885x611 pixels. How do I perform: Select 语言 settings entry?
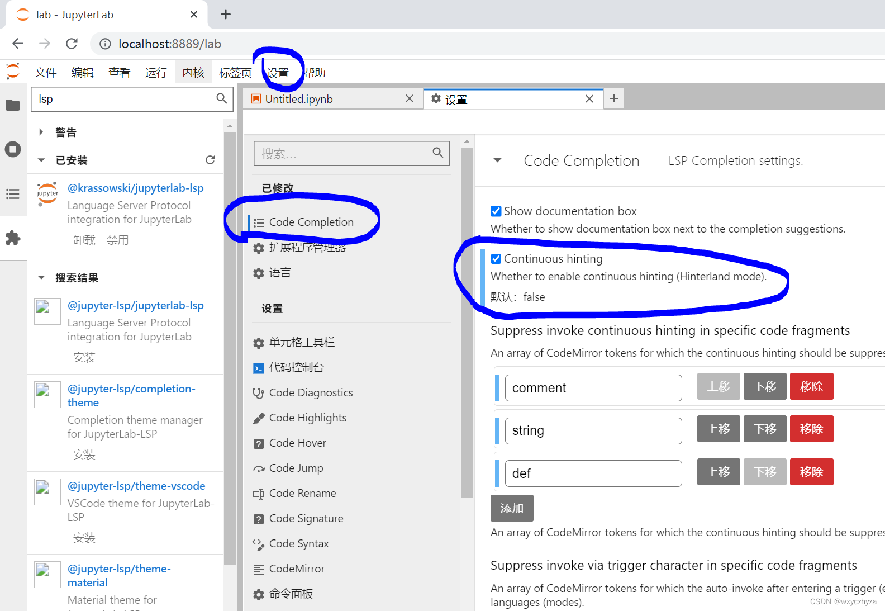(x=280, y=272)
